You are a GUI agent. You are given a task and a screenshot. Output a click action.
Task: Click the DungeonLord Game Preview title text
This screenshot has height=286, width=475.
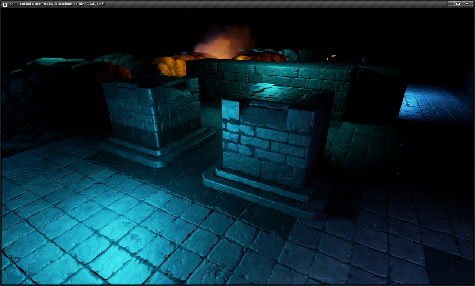57,4
